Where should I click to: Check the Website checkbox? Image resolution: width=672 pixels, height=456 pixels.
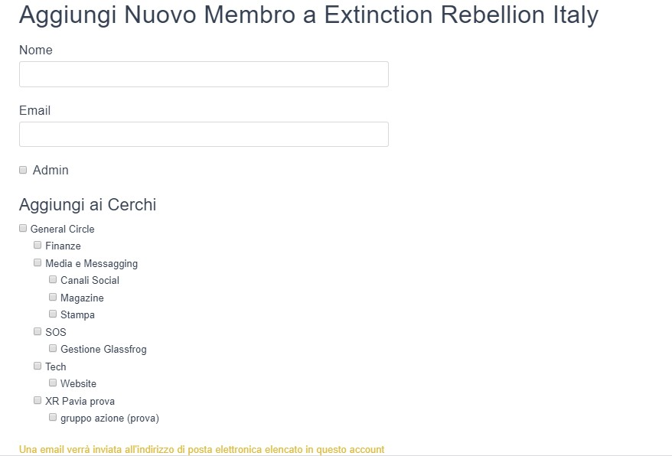(x=53, y=383)
